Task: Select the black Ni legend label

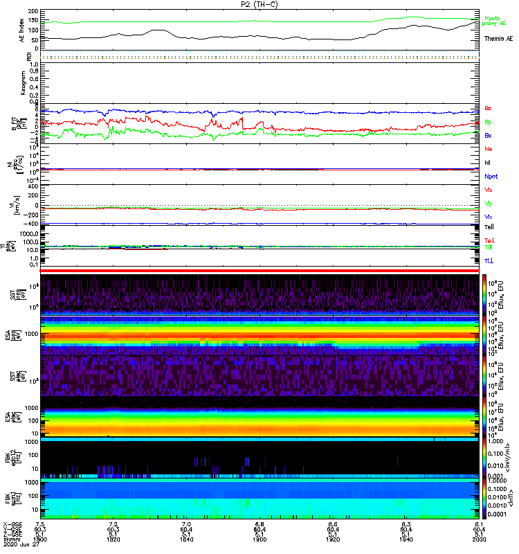Action: point(487,163)
